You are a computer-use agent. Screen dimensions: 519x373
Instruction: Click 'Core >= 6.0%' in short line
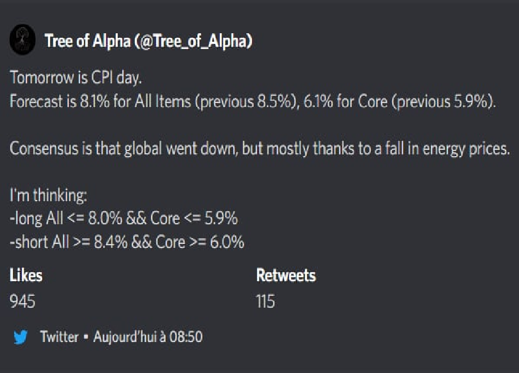(200, 242)
